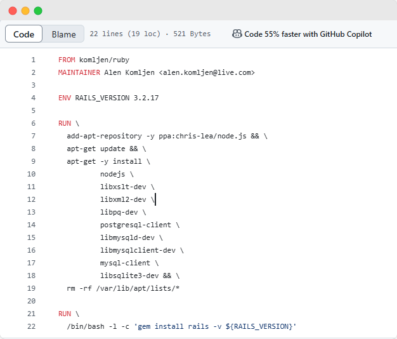Click the GitHub Copilot icon
The width and height of the screenshot is (397, 339).
coord(237,34)
